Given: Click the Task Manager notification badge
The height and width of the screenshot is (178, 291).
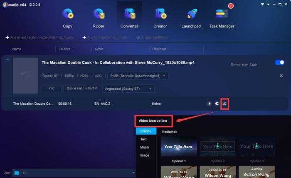Looking at the screenshot, I should [x=231, y=6].
